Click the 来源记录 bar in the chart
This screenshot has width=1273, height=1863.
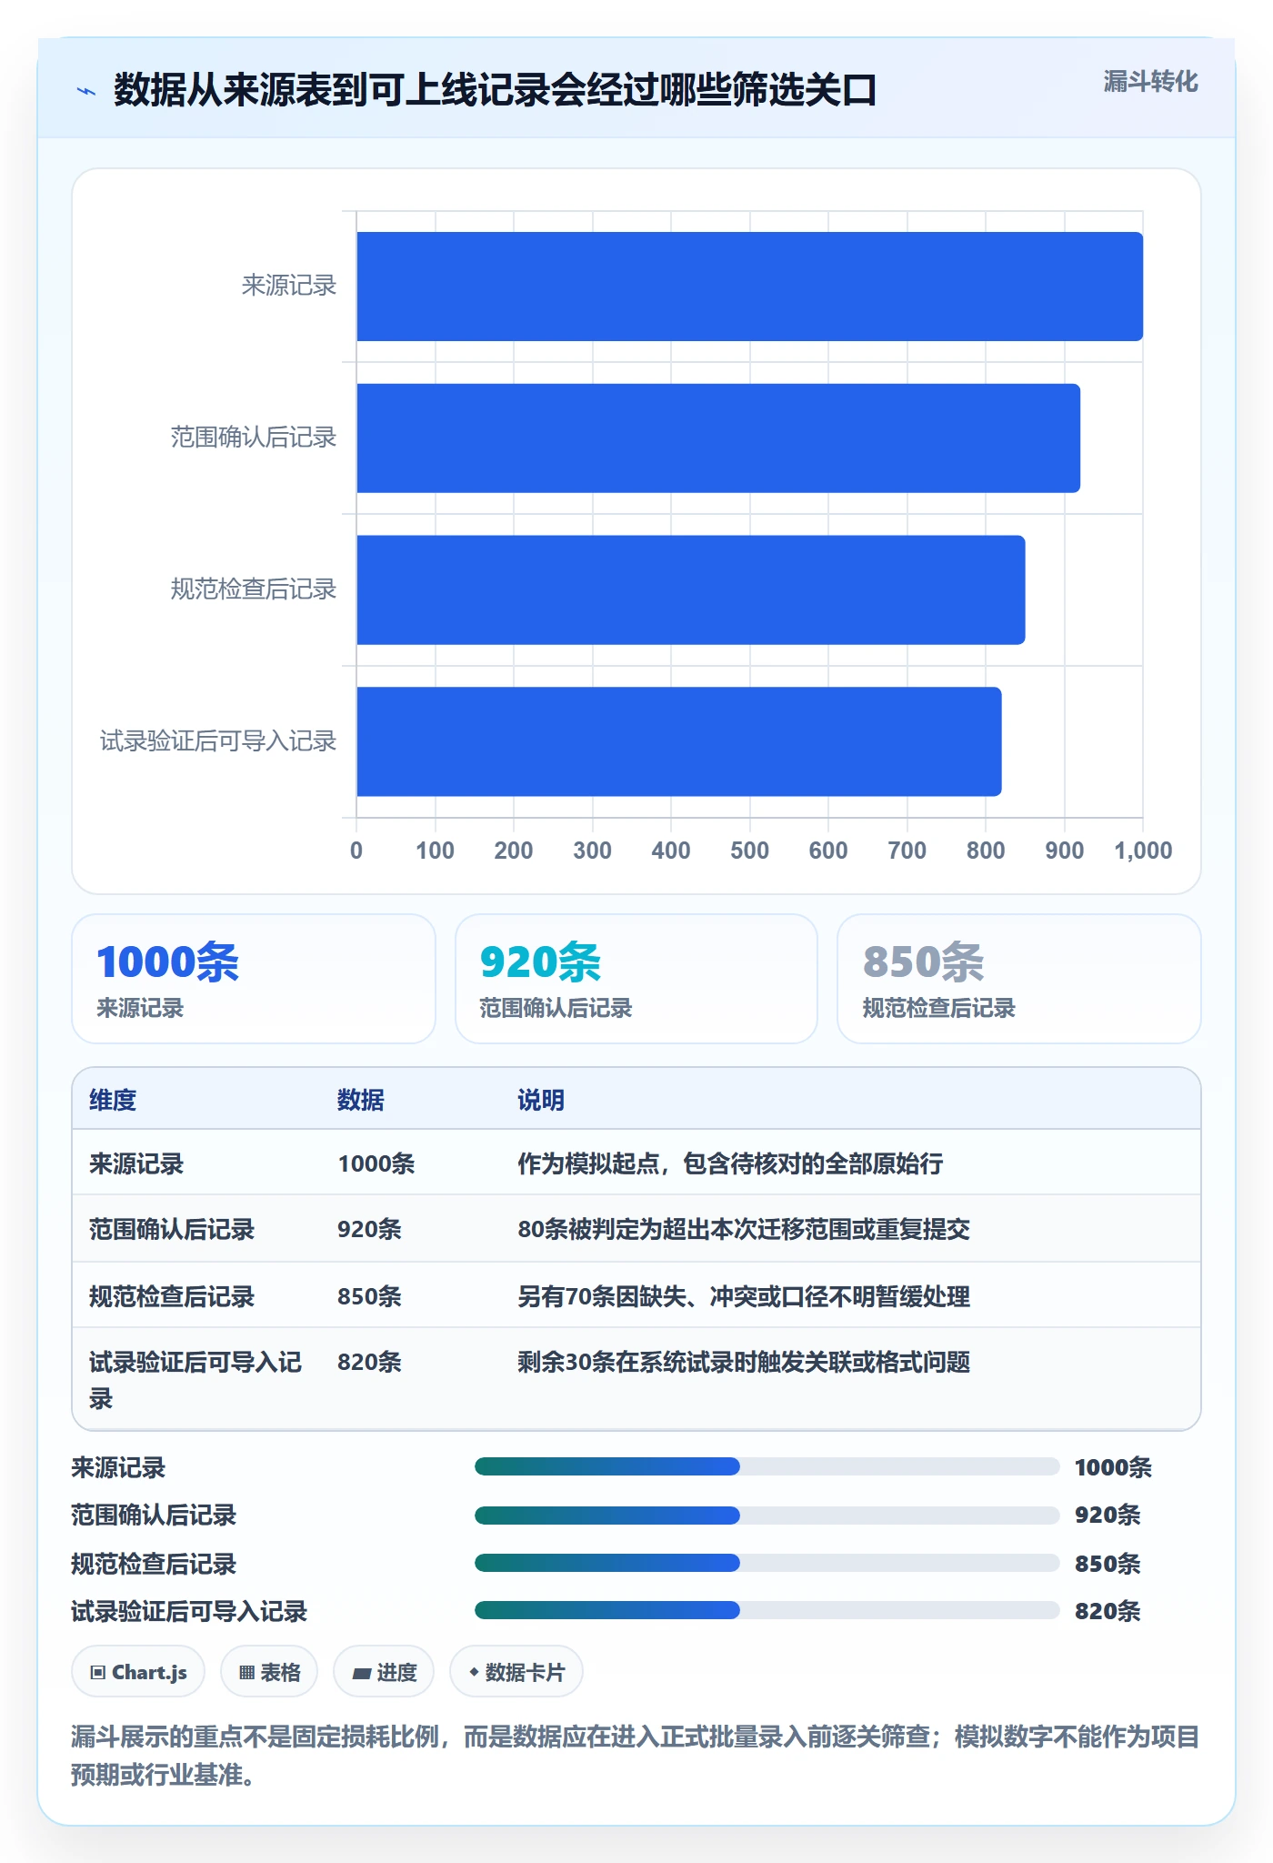click(749, 287)
